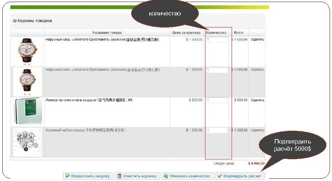
Task: Remove the air ionizer via Удалить
Action: tap(257, 100)
